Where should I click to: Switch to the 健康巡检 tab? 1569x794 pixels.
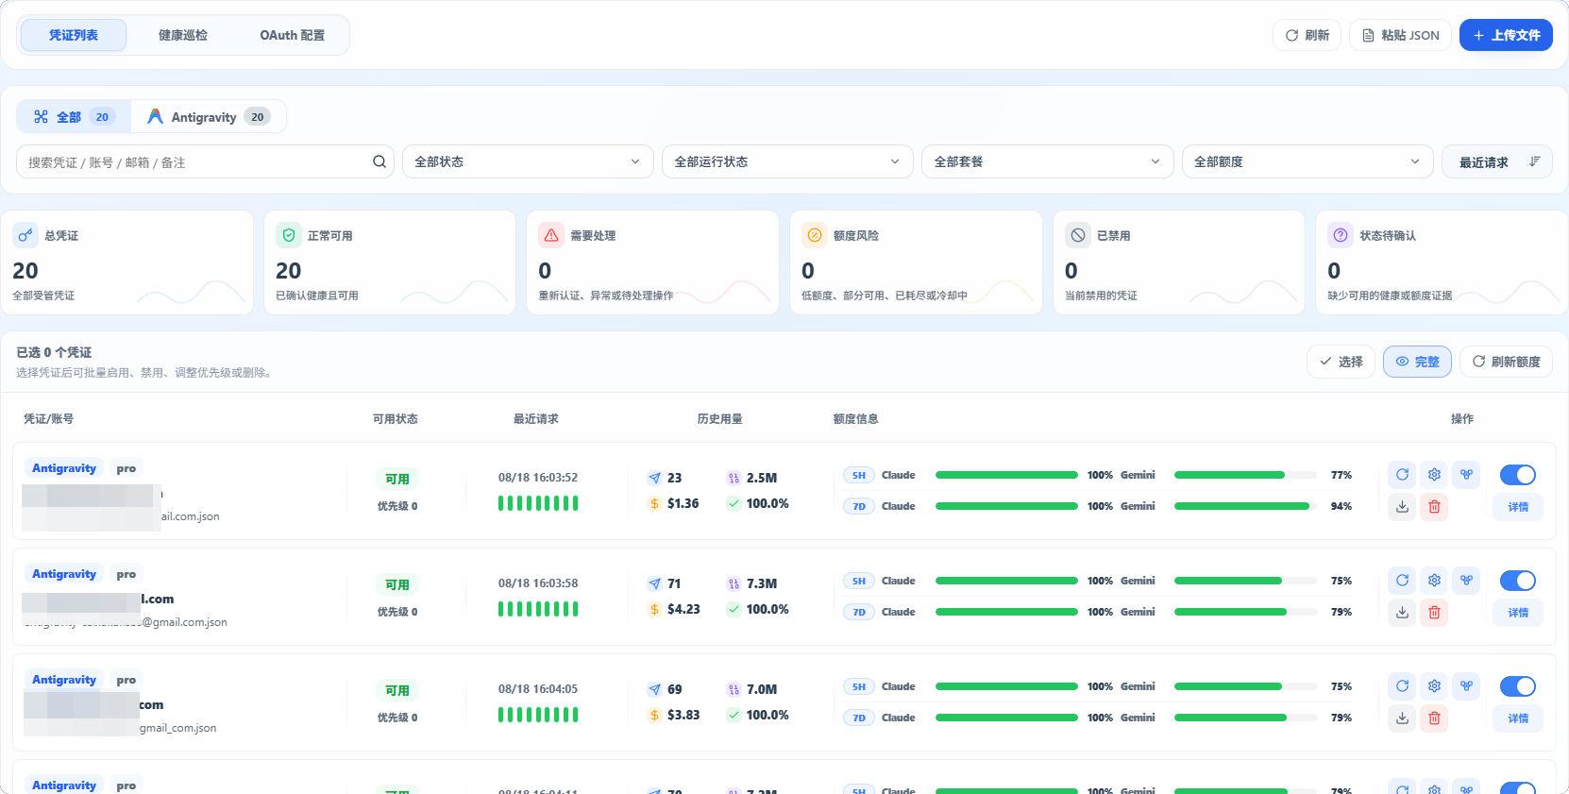[x=183, y=35]
